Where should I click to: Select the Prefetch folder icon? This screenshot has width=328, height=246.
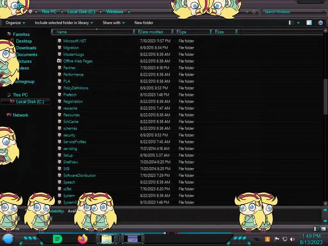(x=60, y=94)
